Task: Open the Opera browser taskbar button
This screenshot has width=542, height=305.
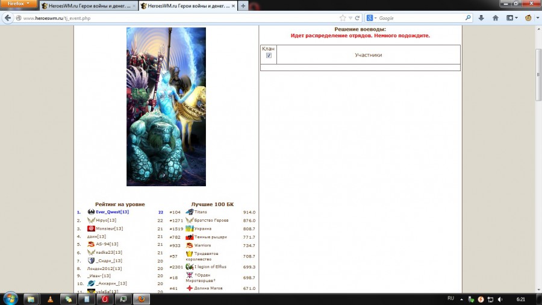Action: [105, 299]
